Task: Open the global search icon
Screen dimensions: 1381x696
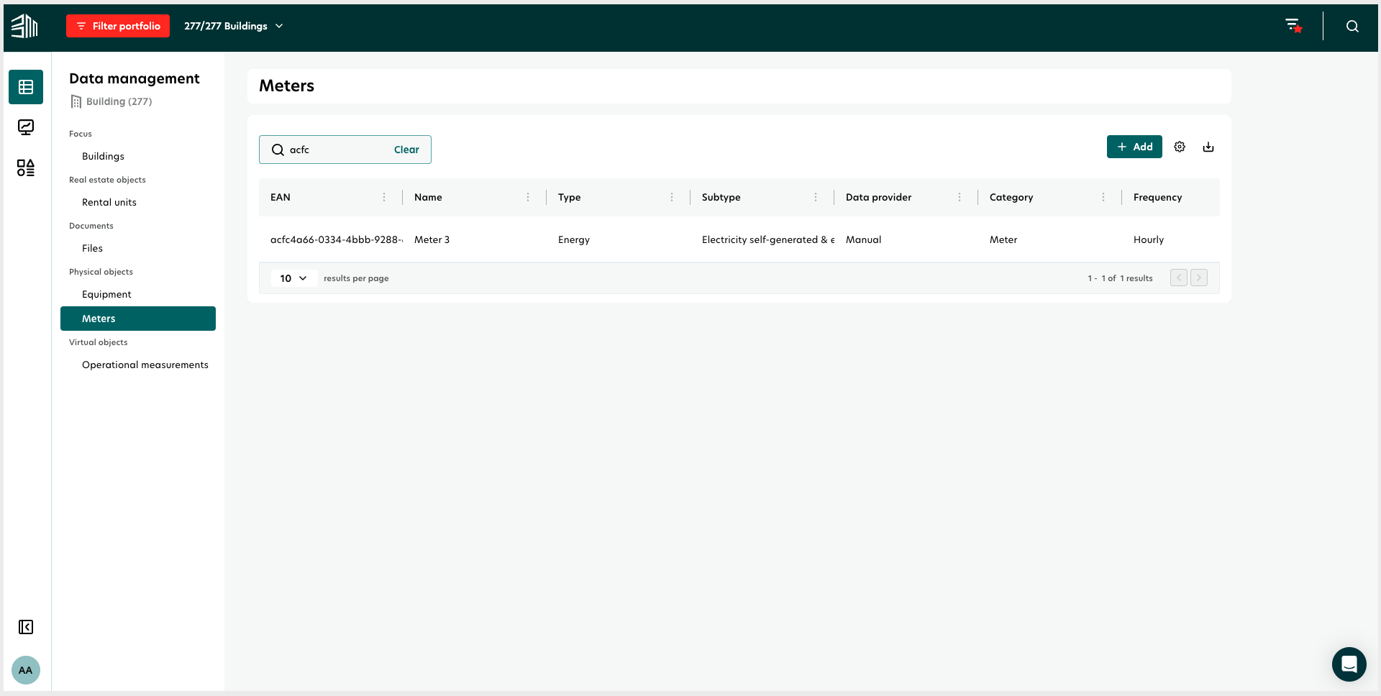Action: (x=1352, y=26)
